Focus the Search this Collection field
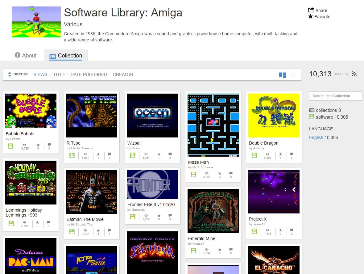 pyautogui.click(x=335, y=96)
